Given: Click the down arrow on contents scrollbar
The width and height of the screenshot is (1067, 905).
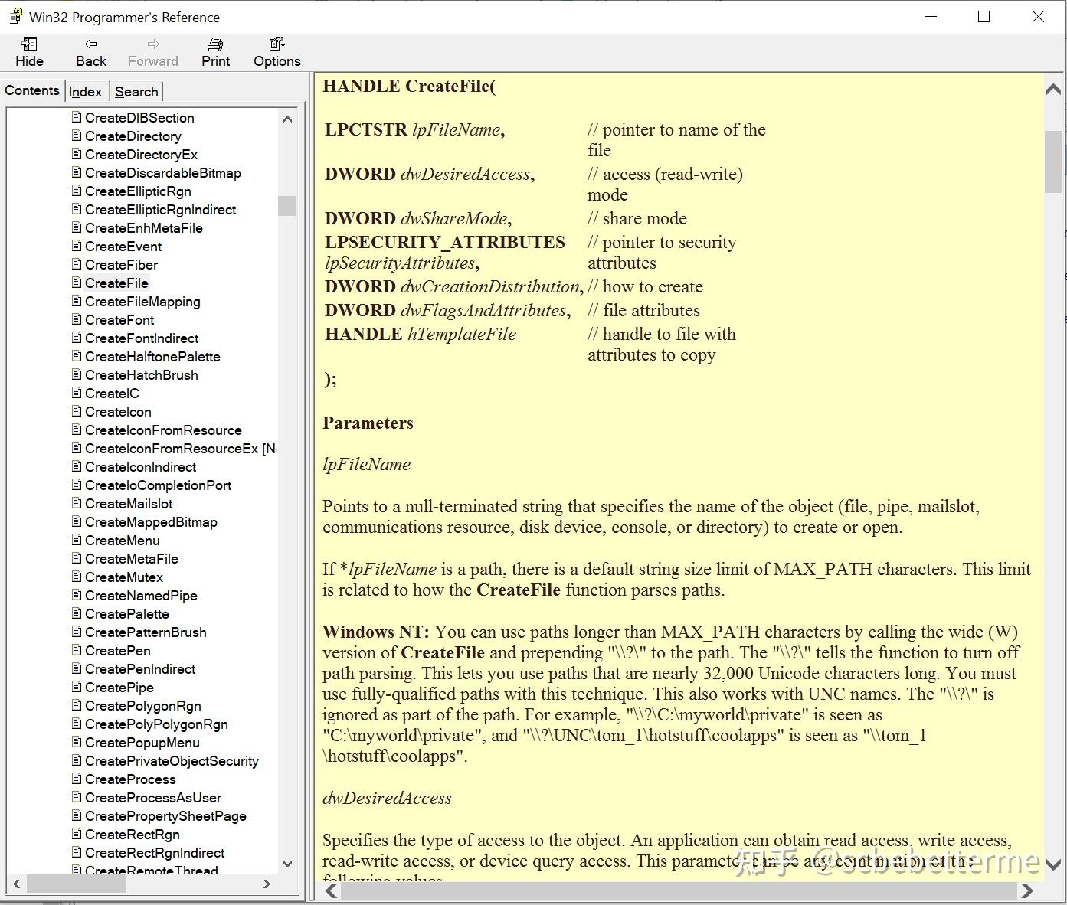Looking at the screenshot, I should tap(287, 864).
